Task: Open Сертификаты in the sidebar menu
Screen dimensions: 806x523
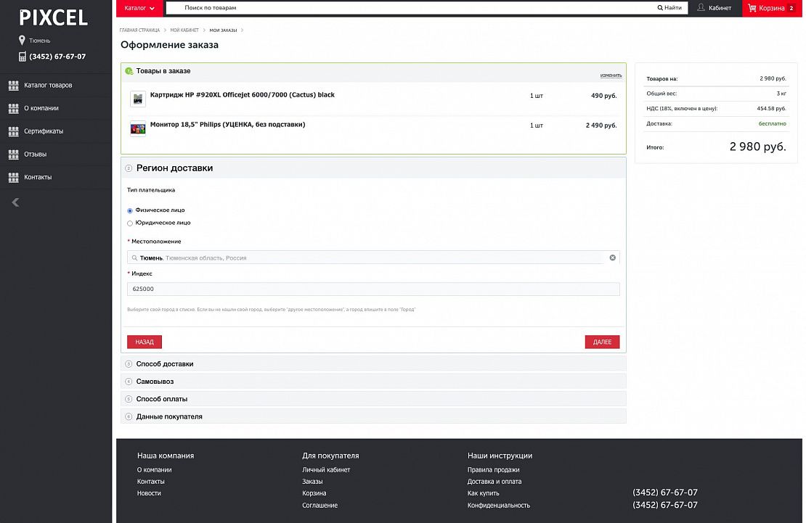Action: coord(43,131)
